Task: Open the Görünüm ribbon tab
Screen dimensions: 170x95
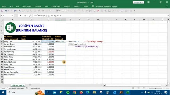Action: pos(67,6)
